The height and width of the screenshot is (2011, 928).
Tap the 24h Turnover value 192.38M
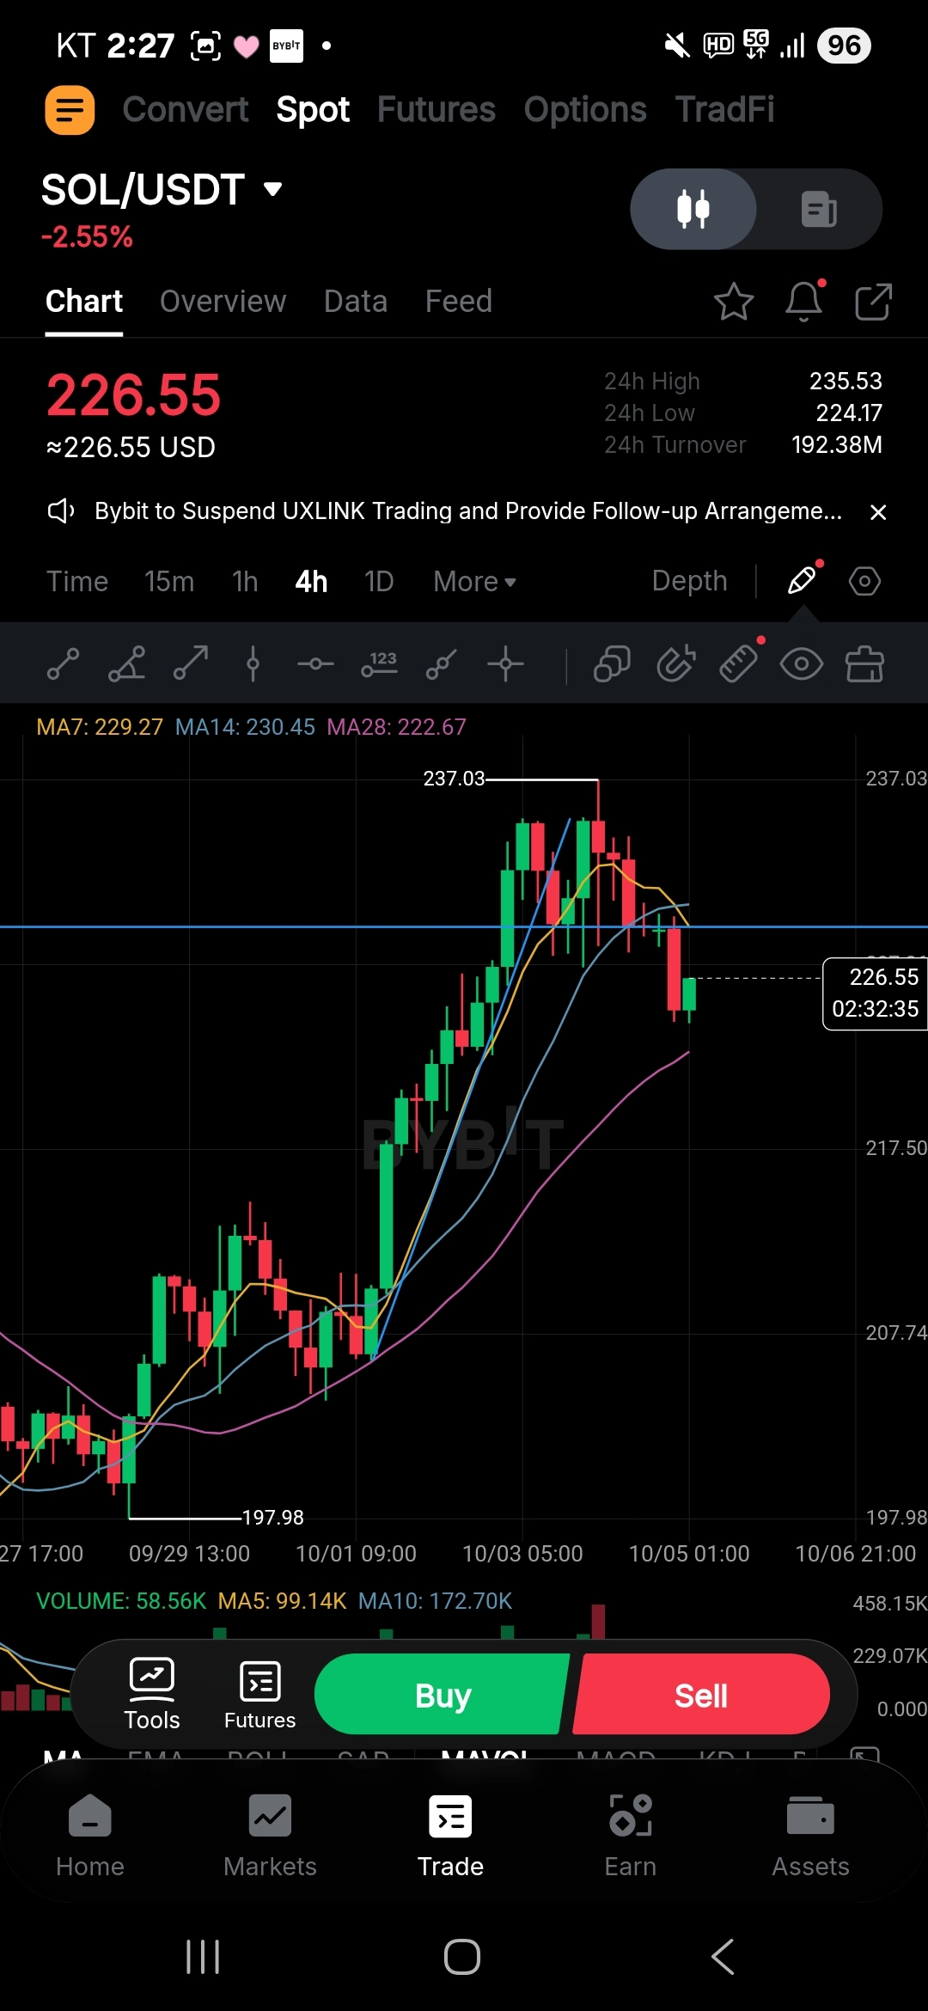(837, 444)
